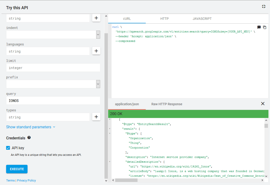Click the "articleBody" line in JSON
The width and height of the screenshot is (270, 185).
pos(196,171)
